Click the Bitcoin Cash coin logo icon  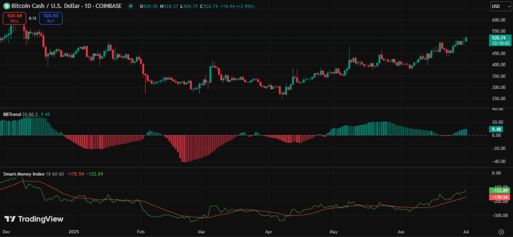7,6
